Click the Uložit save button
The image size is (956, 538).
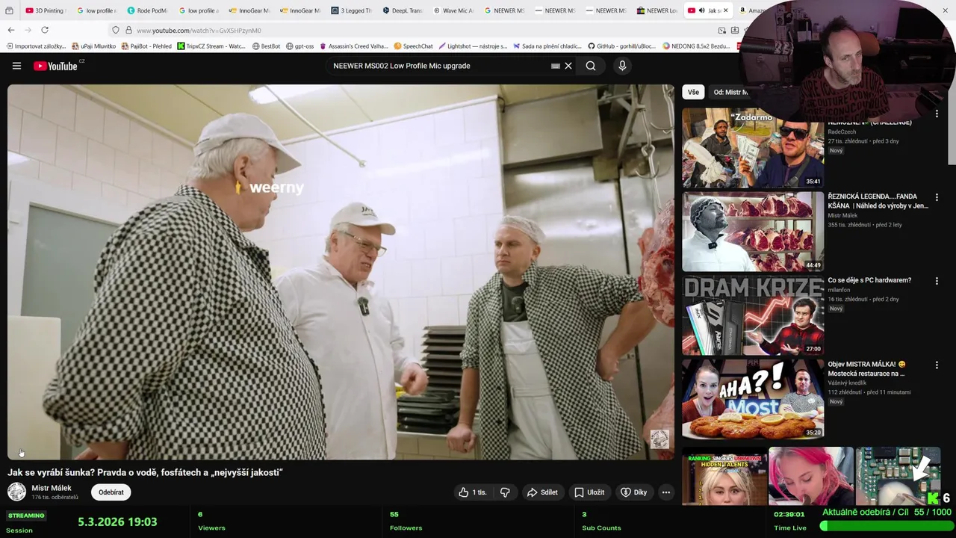pos(589,492)
